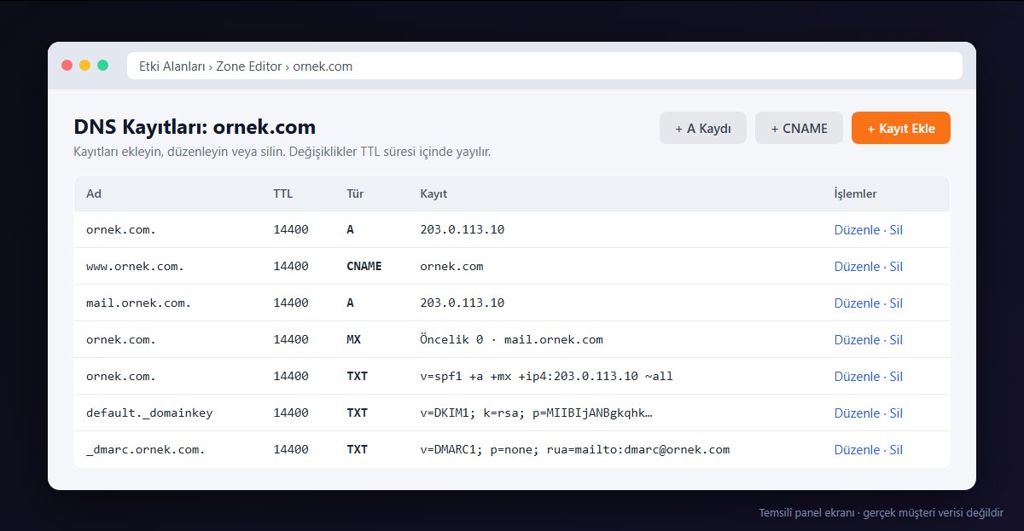Click the ornek.com. name in the MX row
The image size is (1024, 531).
[121, 340]
